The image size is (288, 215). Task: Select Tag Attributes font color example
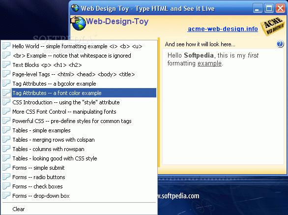tap(79, 93)
